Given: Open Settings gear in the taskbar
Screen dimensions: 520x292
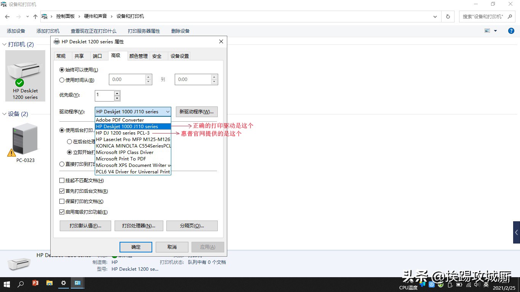Looking at the screenshot, I should coord(63,284).
